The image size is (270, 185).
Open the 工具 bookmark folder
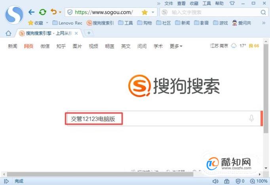pyautogui.click(x=125, y=23)
